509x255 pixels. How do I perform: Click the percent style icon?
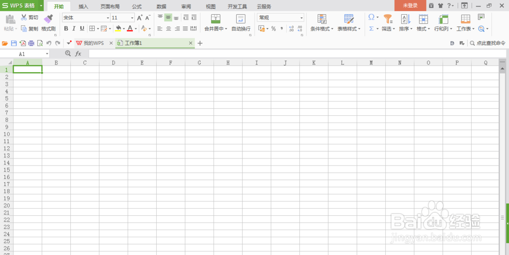pyautogui.click(x=273, y=28)
